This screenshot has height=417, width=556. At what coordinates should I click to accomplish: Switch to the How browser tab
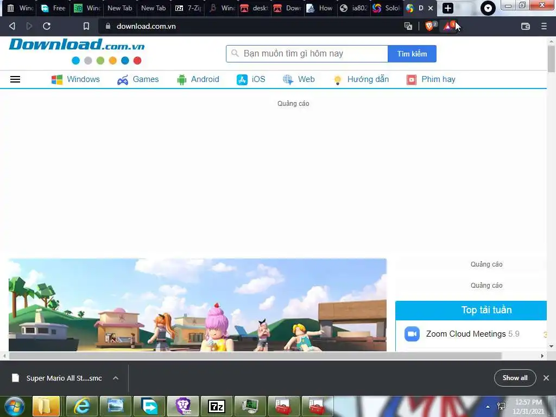(320, 8)
